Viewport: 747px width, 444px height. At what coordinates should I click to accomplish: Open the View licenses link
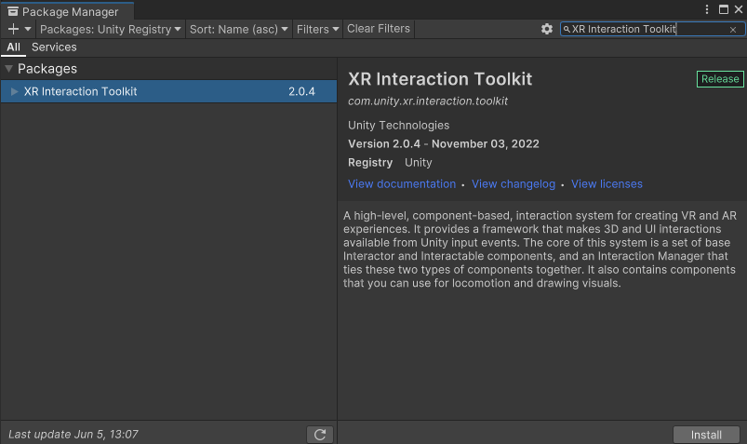coord(607,184)
